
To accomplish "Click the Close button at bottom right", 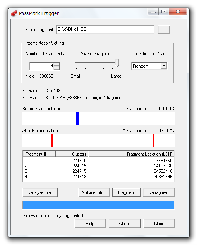I will [159, 224].
